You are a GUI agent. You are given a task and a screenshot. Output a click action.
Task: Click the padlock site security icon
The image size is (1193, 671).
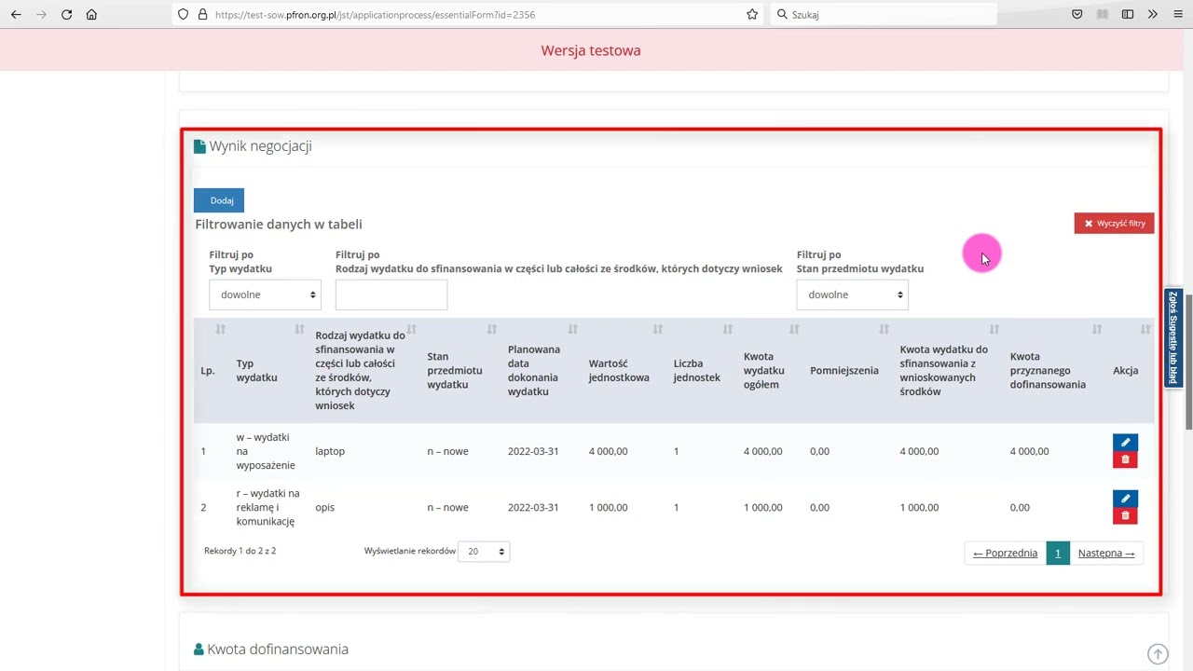(x=202, y=14)
